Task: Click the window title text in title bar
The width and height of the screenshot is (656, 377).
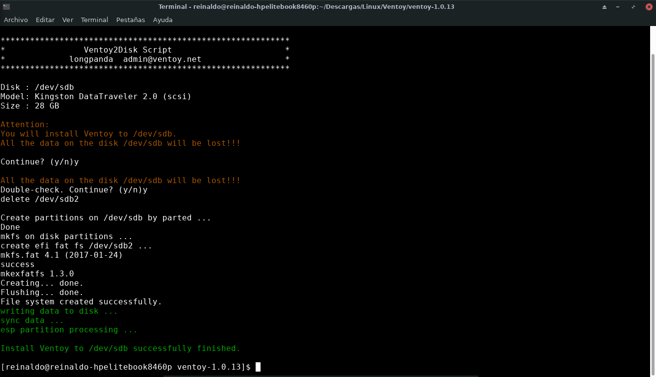Action: coord(307,7)
